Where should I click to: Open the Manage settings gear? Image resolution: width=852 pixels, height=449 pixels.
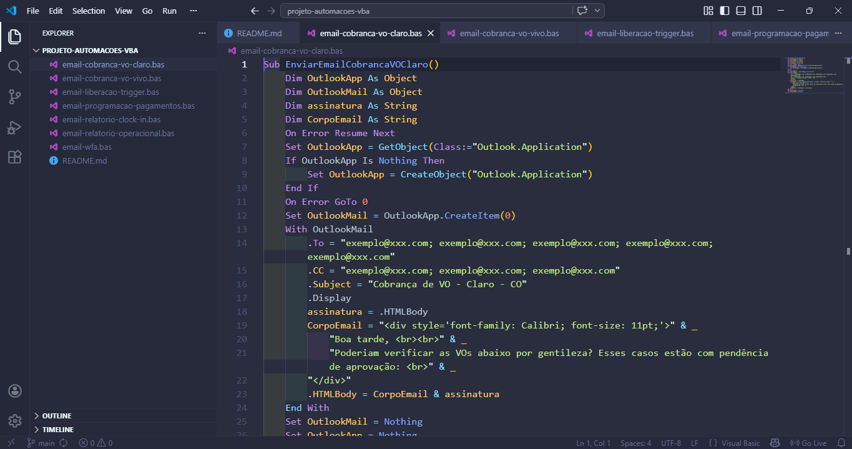pyautogui.click(x=14, y=421)
